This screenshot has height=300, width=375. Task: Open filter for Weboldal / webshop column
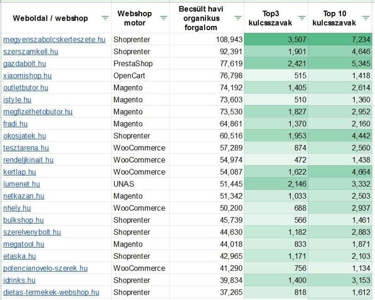click(x=105, y=19)
